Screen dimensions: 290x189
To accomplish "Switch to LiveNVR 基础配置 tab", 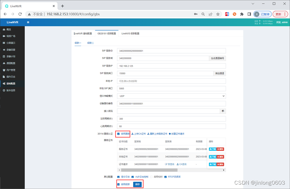I will coord(83,34).
